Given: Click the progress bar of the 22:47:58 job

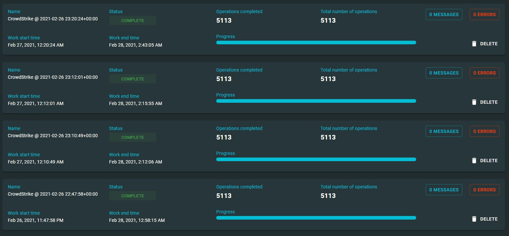Looking at the screenshot, I should 316,217.
